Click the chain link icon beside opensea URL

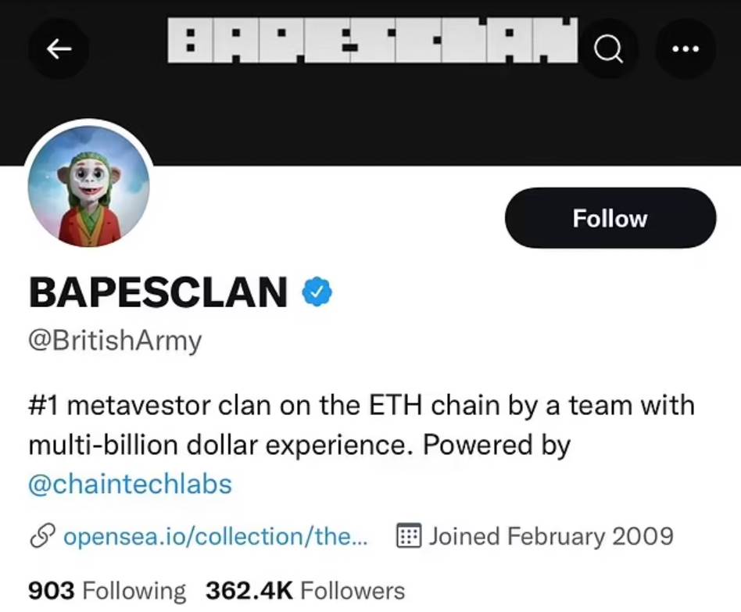(x=41, y=536)
